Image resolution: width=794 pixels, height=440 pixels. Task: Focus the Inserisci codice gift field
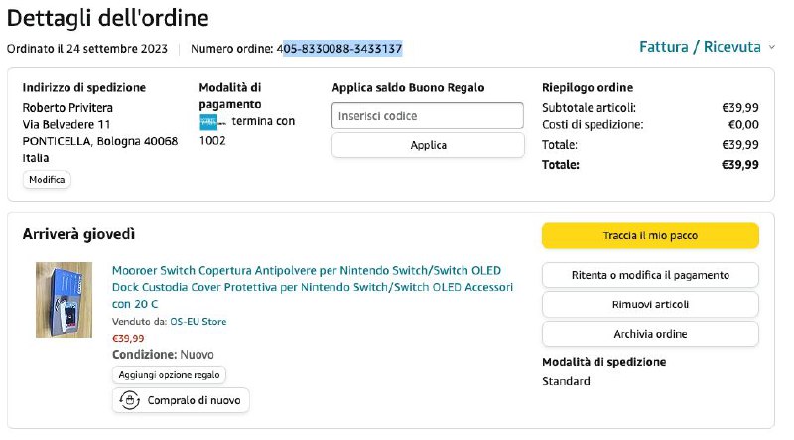tap(427, 116)
